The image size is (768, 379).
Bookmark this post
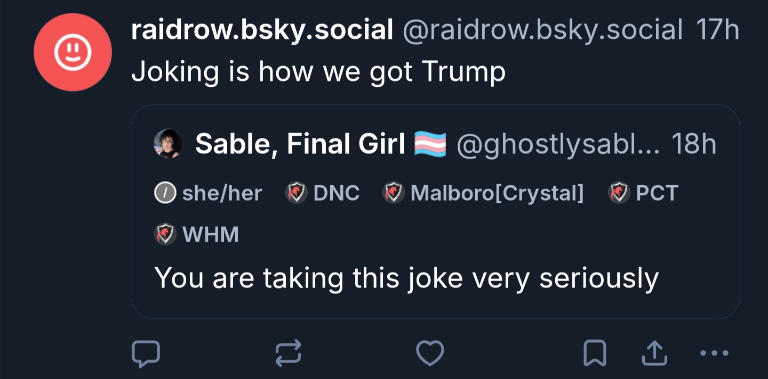(595, 354)
